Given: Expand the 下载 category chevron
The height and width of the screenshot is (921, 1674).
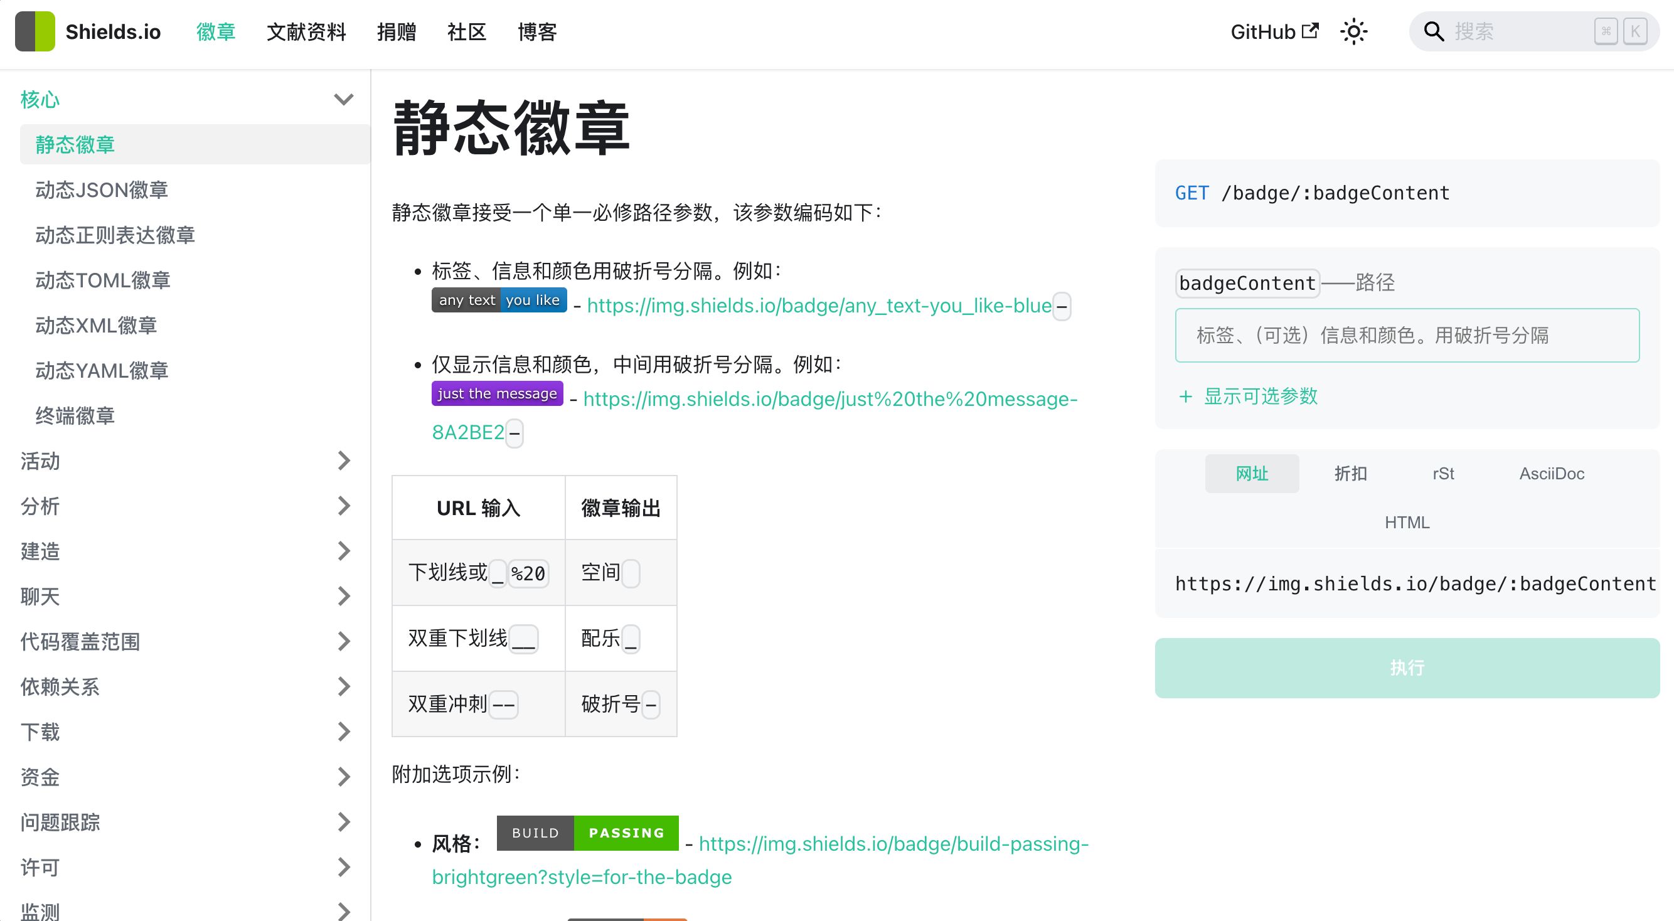Looking at the screenshot, I should pyautogui.click(x=344, y=732).
